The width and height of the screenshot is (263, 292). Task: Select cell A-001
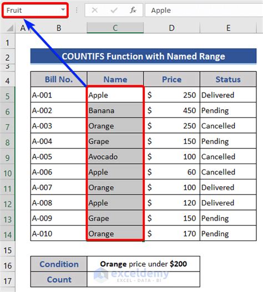click(x=59, y=95)
